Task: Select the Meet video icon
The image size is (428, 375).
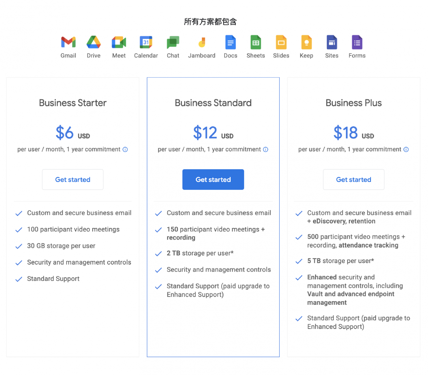Action: tap(119, 42)
